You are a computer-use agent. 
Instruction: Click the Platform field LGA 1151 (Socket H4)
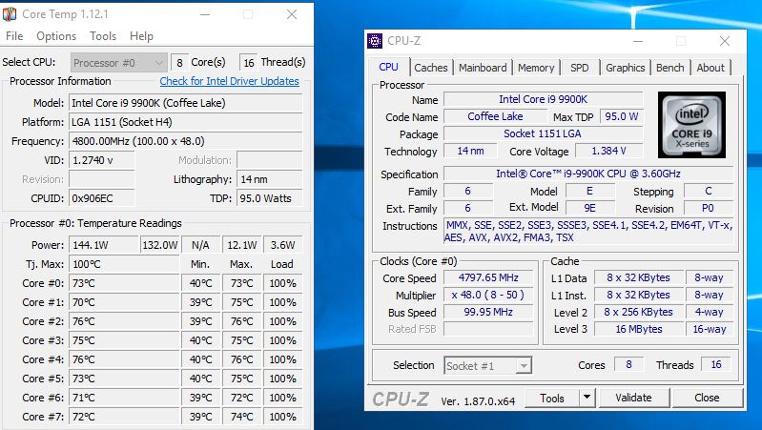click(186, 122)
